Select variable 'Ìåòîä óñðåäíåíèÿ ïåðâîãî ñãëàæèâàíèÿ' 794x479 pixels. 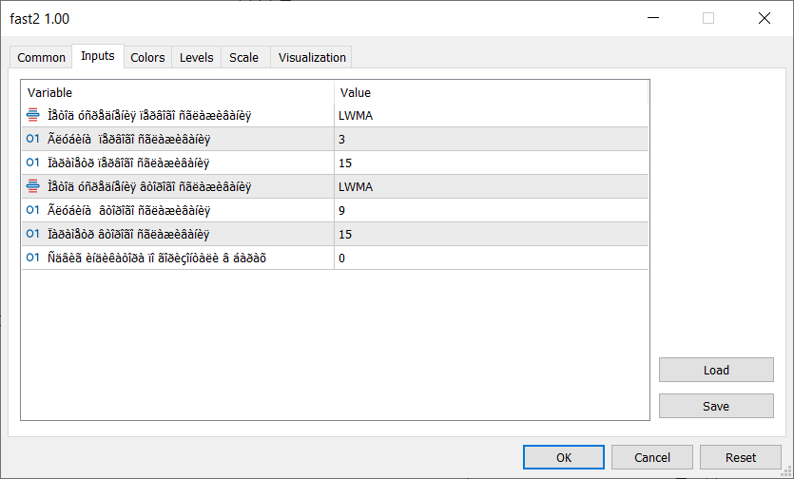point(149,115)
